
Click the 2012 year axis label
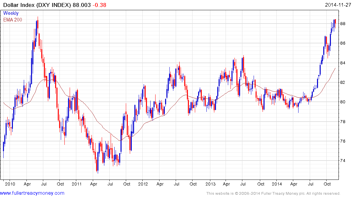143,184
